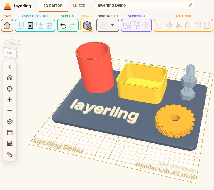214x190 pixels.
Task: Open the grid array pattern icon
Action: tap(179, 25)
